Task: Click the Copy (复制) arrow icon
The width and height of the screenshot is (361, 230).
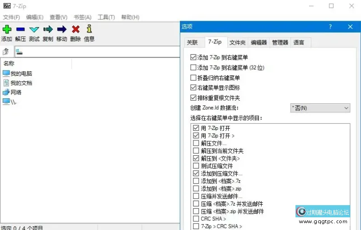Action: [x=48, y=29]
